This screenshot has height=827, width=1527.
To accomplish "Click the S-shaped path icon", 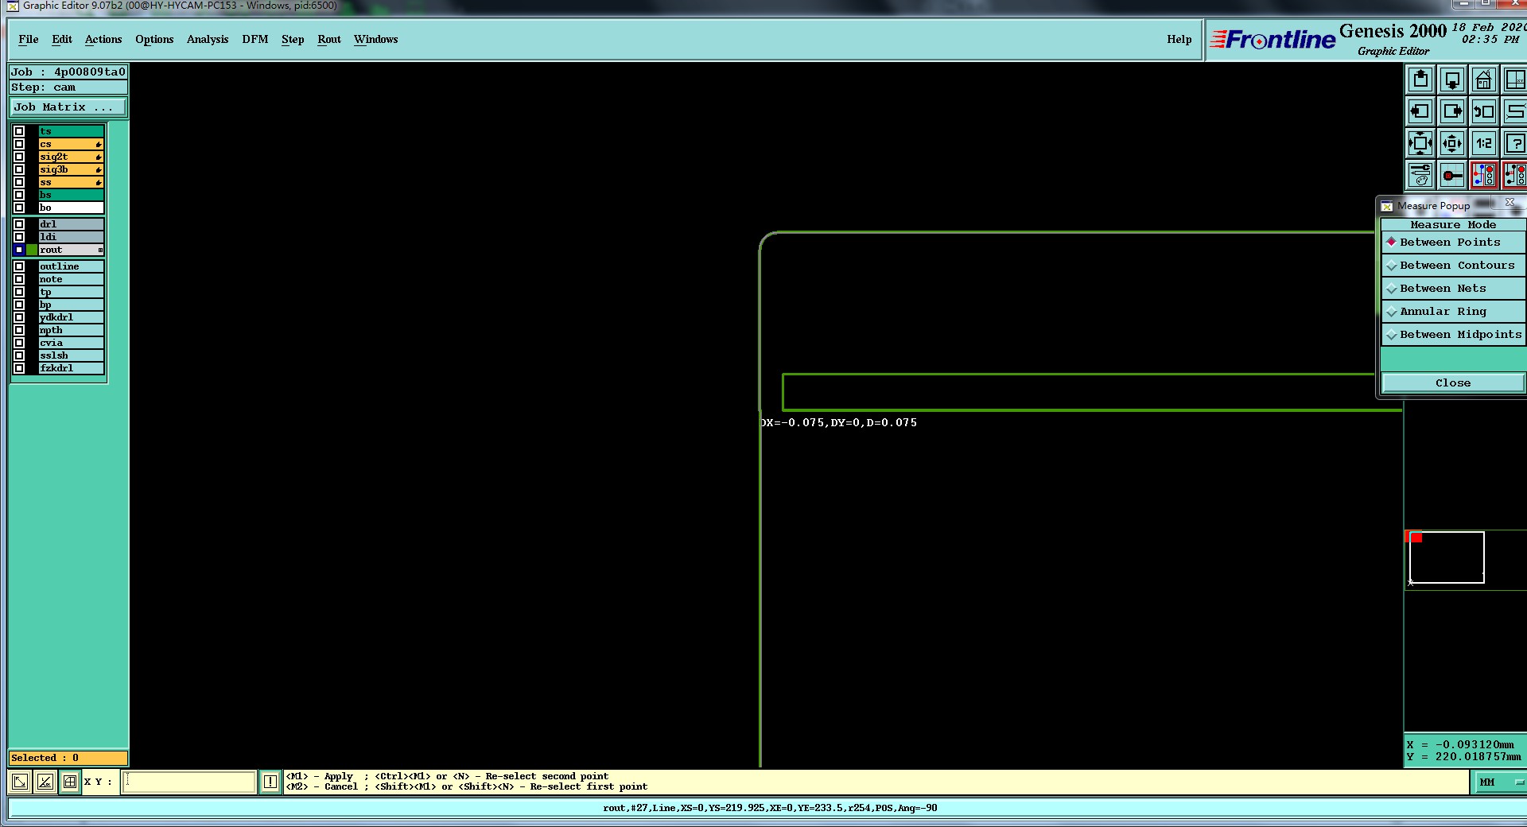I will 1515,112.
